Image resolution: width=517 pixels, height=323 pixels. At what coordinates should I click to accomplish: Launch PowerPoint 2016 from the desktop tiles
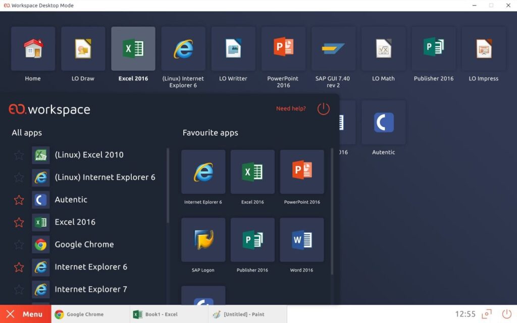pyautogui.click(x=284, y=48)
